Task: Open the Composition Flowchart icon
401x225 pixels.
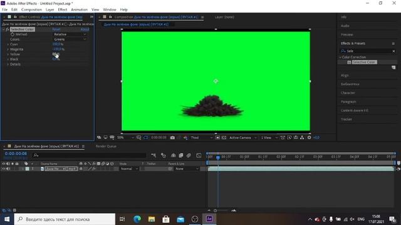Action: pyautogui.click(x=302, y=137)
